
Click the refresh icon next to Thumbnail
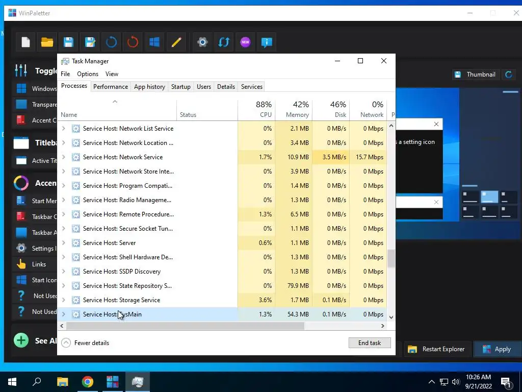pos(509,75)
